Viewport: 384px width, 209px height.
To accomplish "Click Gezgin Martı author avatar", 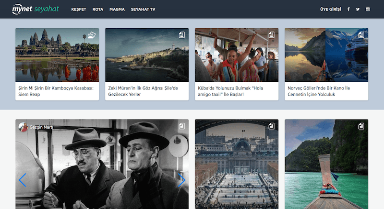I will tap(23, 127).
